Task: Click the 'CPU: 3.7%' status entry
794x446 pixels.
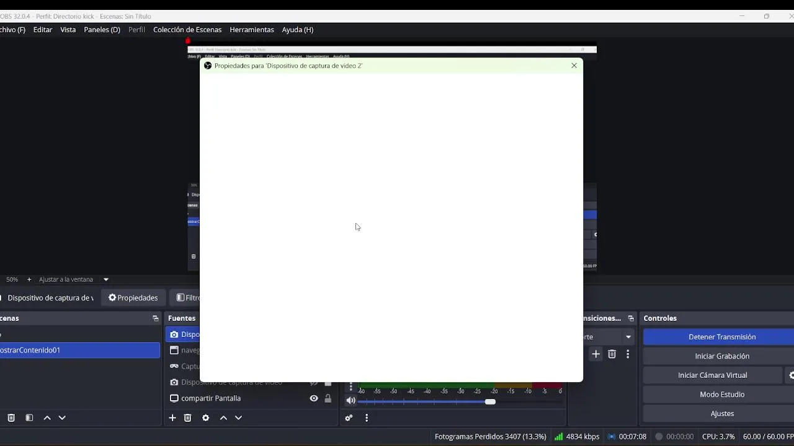Action: pos(718,437)
